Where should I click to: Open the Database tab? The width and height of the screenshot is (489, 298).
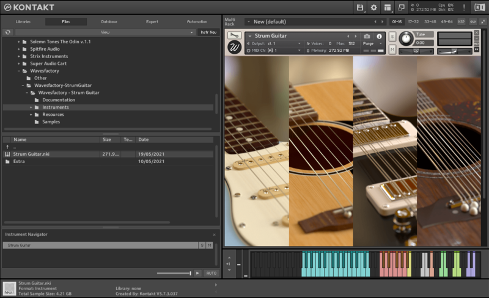[109, 21]
